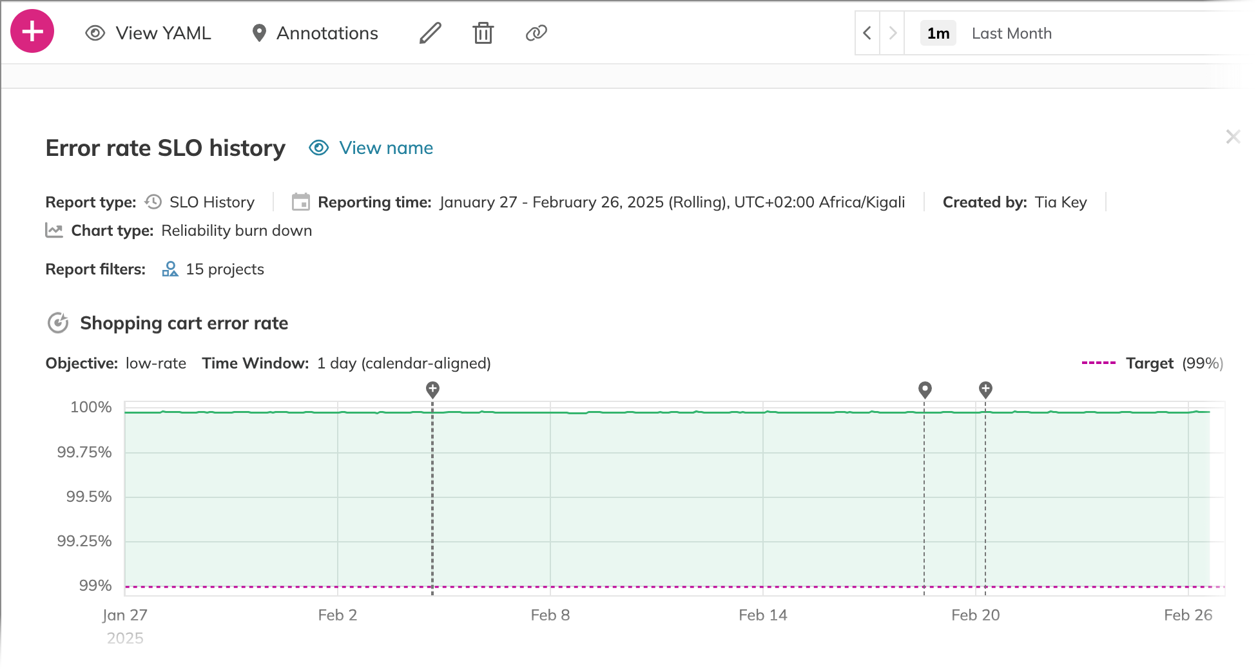Click the pink plus create button
Image resolution: width=1258 pixels, height=670 pixels.
[32, 32]
